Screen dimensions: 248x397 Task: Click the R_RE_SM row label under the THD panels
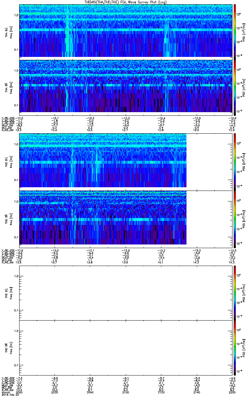(x=8, y=262)
